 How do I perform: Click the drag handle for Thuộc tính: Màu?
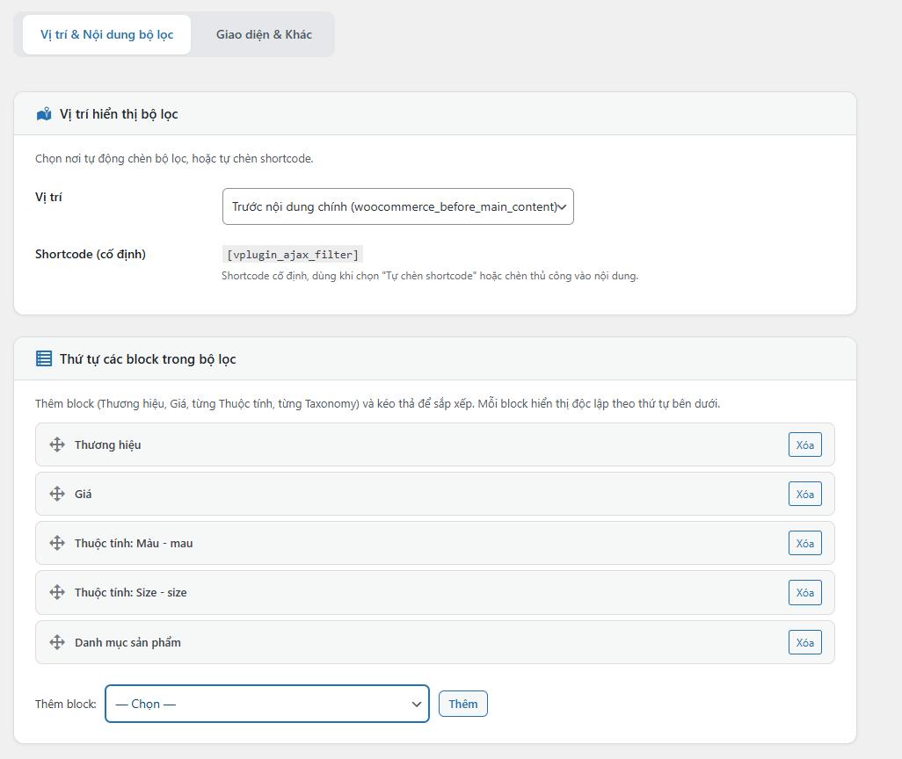(x=57, y=543)
